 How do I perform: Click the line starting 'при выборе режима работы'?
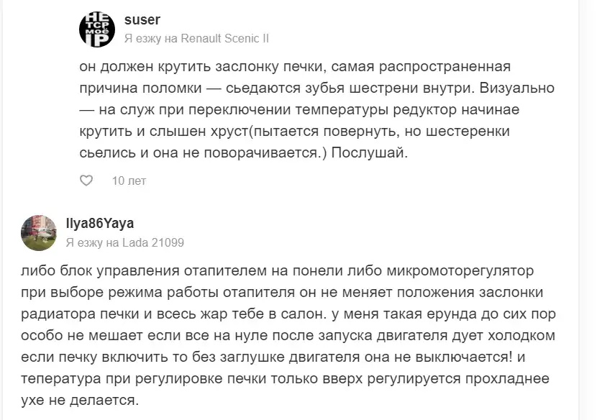click(x=282, y=293)
